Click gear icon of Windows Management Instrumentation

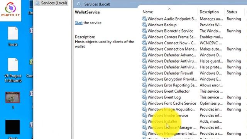[x=144, y=133]
